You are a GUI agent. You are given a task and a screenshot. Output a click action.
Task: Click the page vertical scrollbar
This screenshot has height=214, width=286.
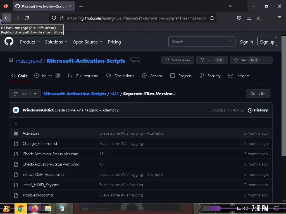click(x=284, y=96)
